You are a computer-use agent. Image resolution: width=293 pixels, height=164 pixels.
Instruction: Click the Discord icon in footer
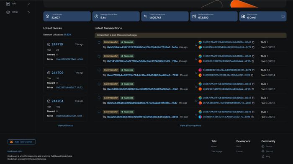coord(263,151)
